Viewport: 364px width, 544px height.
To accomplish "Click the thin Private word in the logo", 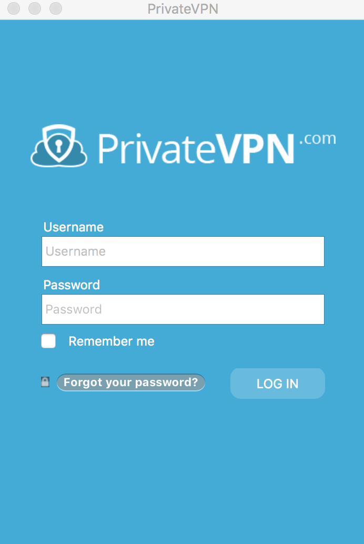I will pos(157,149).
